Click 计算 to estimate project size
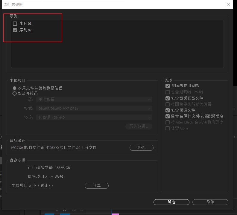 coord(97,186)
